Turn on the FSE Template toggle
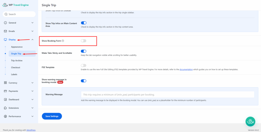This screenshot has width=261, height=132. point(83,66)
